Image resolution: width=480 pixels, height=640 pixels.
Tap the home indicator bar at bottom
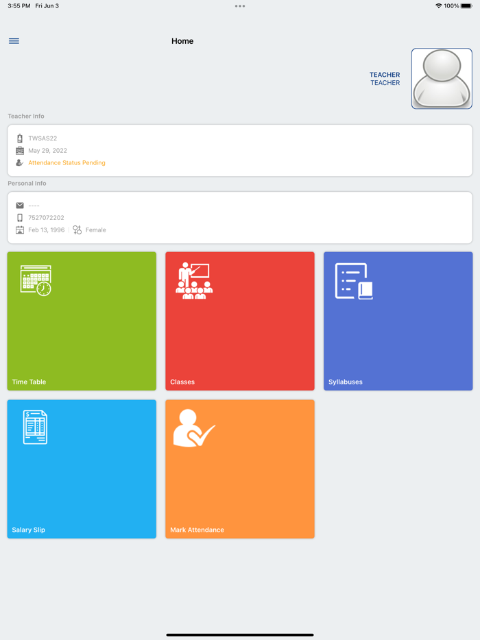tap(240, 635)
